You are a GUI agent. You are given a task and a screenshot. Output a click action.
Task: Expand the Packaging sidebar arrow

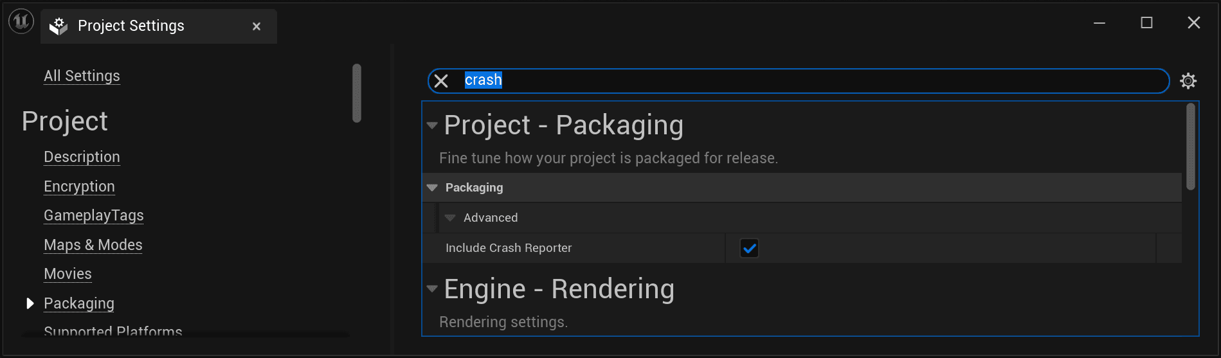(30, 303)
